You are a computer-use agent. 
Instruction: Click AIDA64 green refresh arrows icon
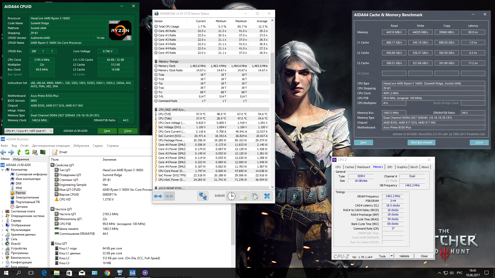(27, 152)
